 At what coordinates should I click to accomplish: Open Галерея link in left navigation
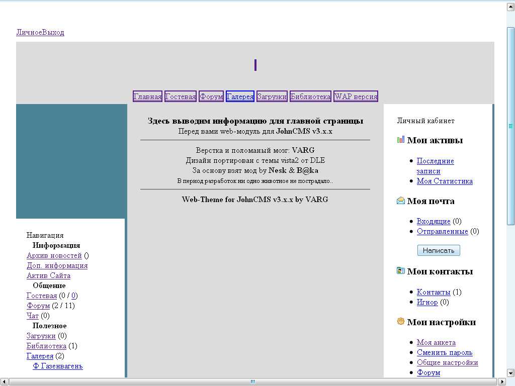coord(40,356)
